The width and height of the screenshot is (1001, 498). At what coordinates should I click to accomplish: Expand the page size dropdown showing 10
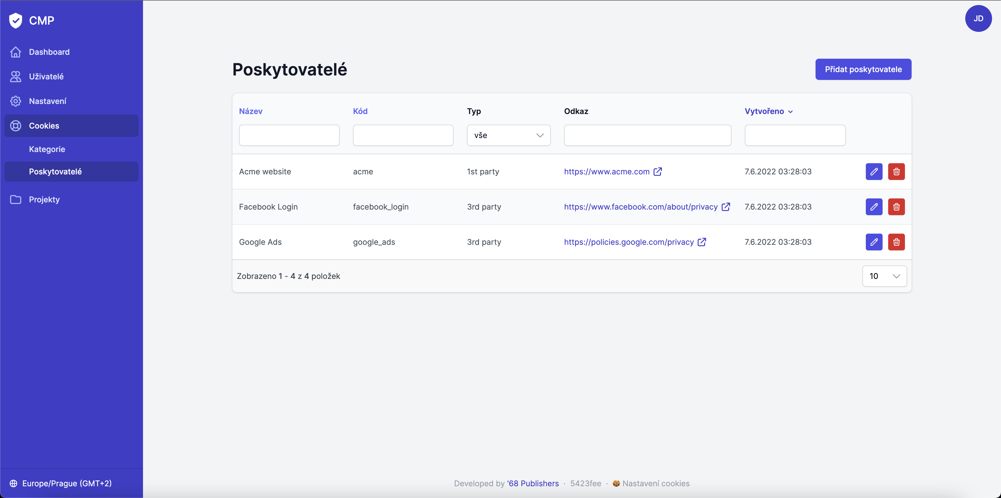[885, 276]
